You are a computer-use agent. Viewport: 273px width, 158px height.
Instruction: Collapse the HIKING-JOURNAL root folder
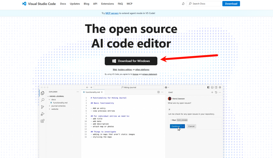click(x=48, y=96)
